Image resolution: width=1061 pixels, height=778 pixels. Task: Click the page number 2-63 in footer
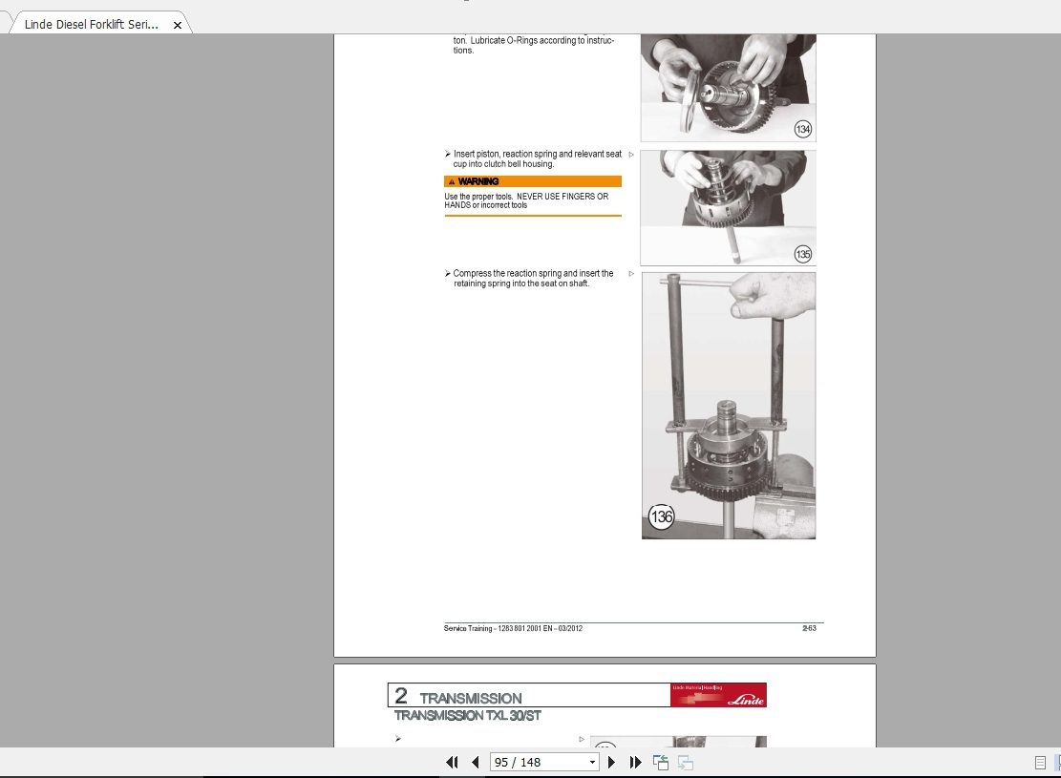[809, 628]
